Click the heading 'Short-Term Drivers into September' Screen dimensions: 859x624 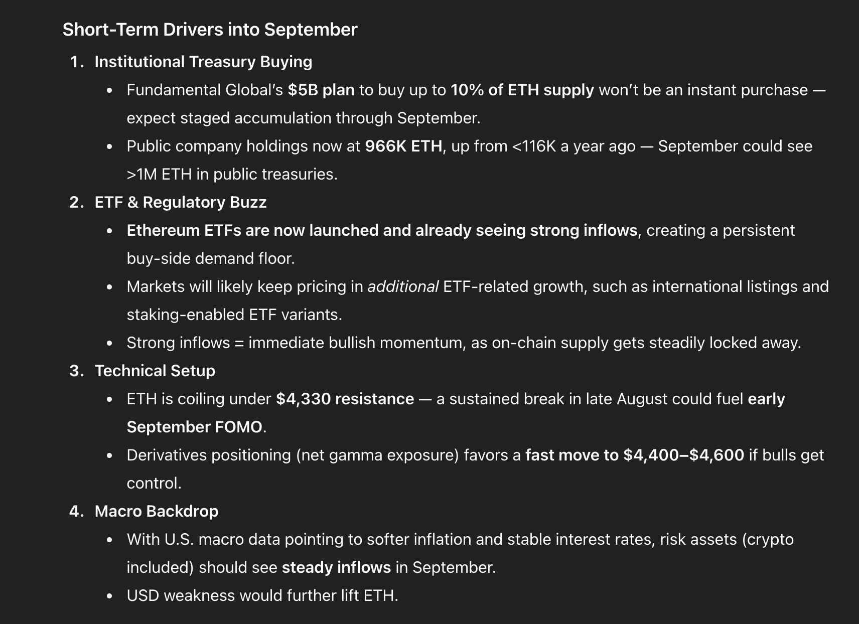pyautogui.click(x=210, y=30)
